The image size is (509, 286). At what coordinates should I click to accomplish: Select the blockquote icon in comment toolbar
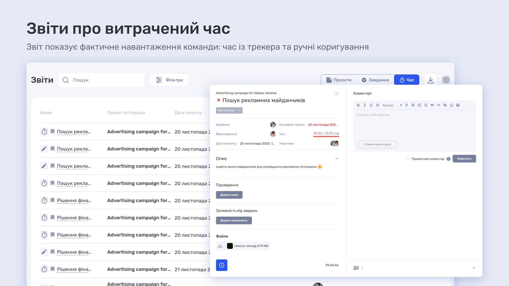point(432,105)
